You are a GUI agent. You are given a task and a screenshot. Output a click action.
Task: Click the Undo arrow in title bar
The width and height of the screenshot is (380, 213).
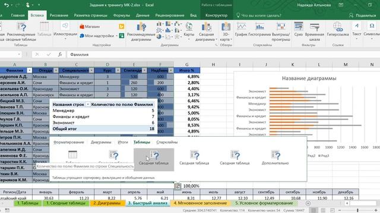(7, 5)
